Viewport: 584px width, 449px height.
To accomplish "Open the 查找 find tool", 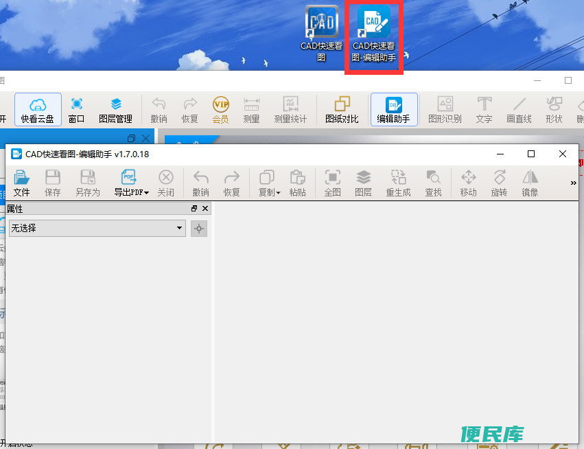I will [x=434, y=183].
